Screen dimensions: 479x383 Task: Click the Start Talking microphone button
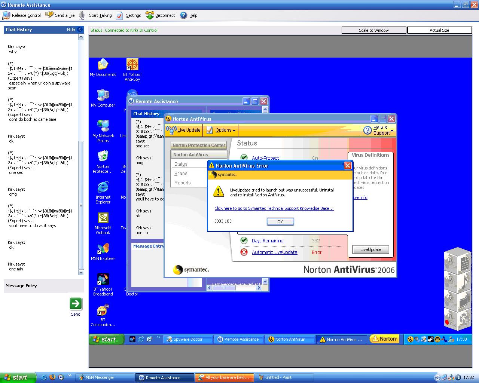click(96, 15)
